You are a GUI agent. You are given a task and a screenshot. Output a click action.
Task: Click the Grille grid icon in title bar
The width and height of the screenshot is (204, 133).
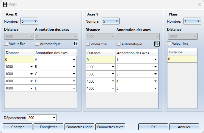tap(5, 4)
